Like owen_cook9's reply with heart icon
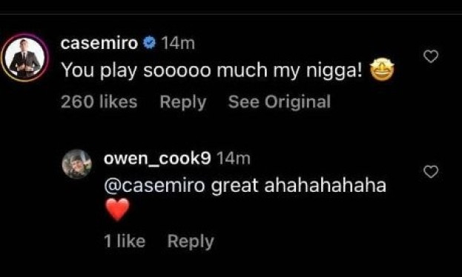Screen dimensions: 462x277 tap(431, 172)
